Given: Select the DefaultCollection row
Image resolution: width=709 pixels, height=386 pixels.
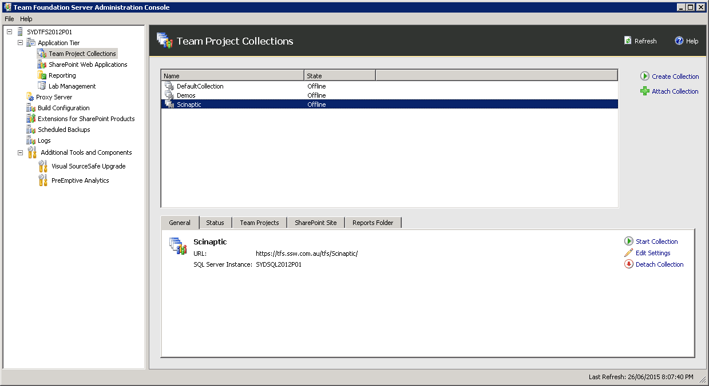Looking at the screenshot, I should 200,86.
